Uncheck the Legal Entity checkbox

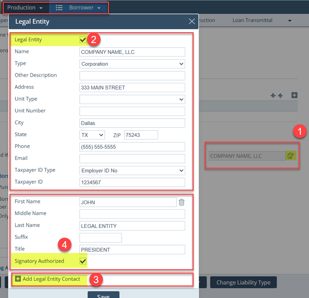click(x=83, y=40)
